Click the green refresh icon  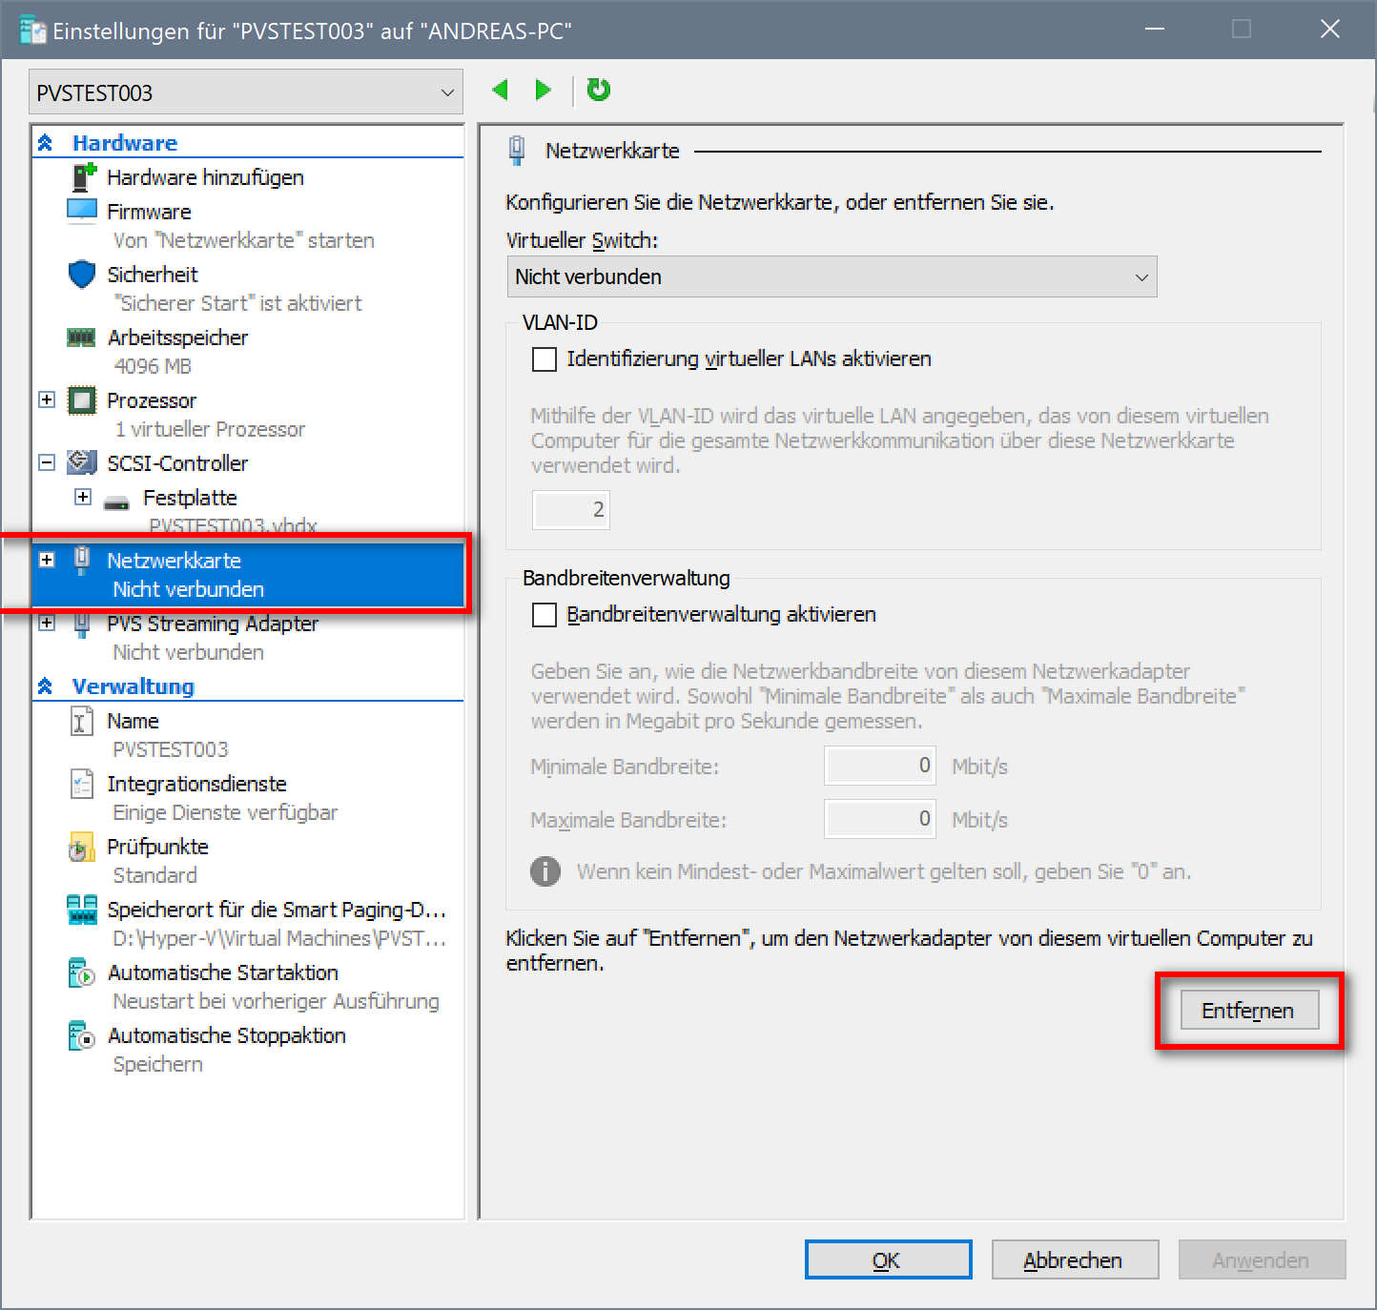[x=598, y=91]
